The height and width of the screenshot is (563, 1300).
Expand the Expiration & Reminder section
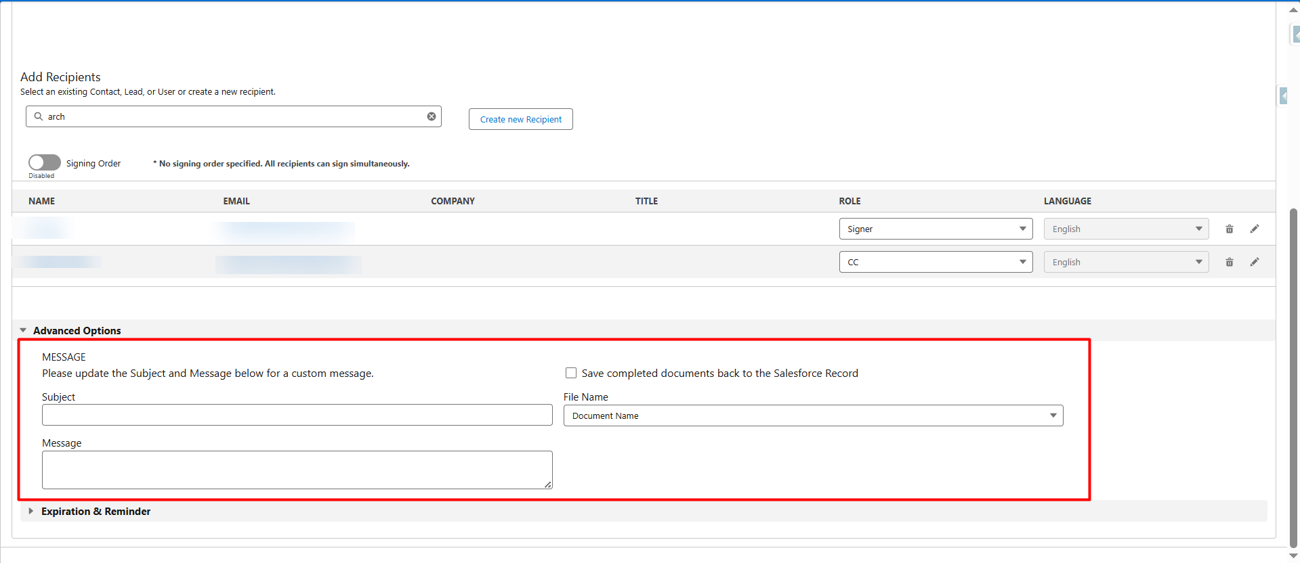pyautogui.click(x=31, y=511)
